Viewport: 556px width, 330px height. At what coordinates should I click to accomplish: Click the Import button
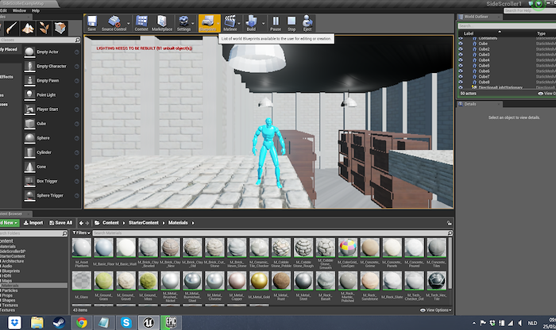[x=33, y=223]
